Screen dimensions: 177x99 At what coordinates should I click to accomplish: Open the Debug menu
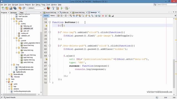tap(38, 5)
